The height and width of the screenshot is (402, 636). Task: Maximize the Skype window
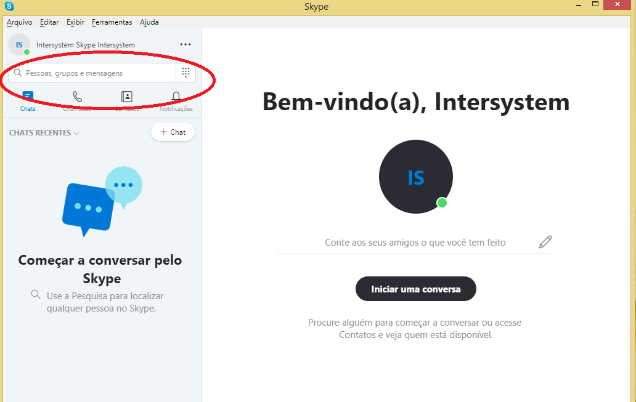[x=595, y=4]
